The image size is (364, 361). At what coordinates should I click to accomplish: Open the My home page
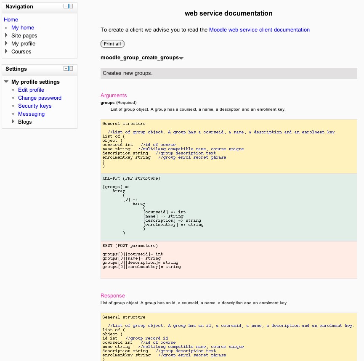(x=23, y=28)
